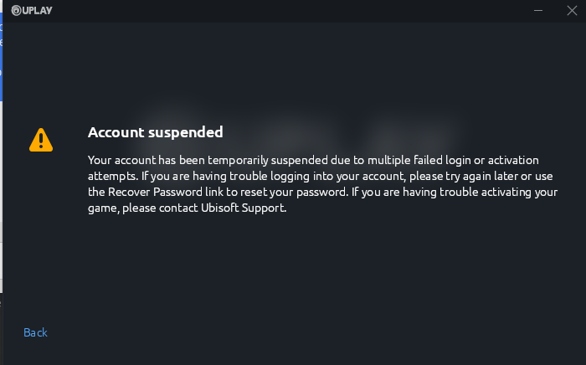586x365 pixels.
Task: Select the Account suspended heading
Action: pyautogui.click(x=156, y=132)
